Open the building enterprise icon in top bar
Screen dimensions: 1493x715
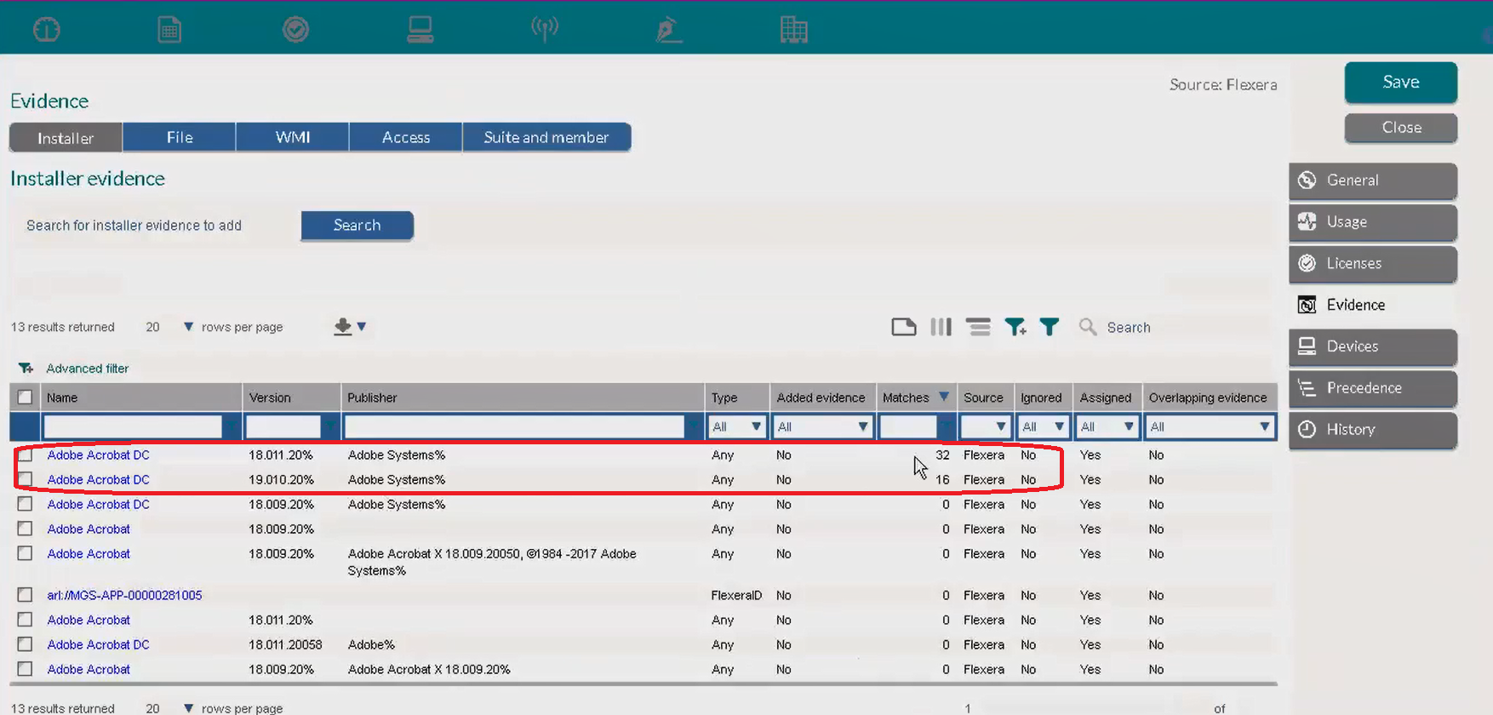[793, 29]
